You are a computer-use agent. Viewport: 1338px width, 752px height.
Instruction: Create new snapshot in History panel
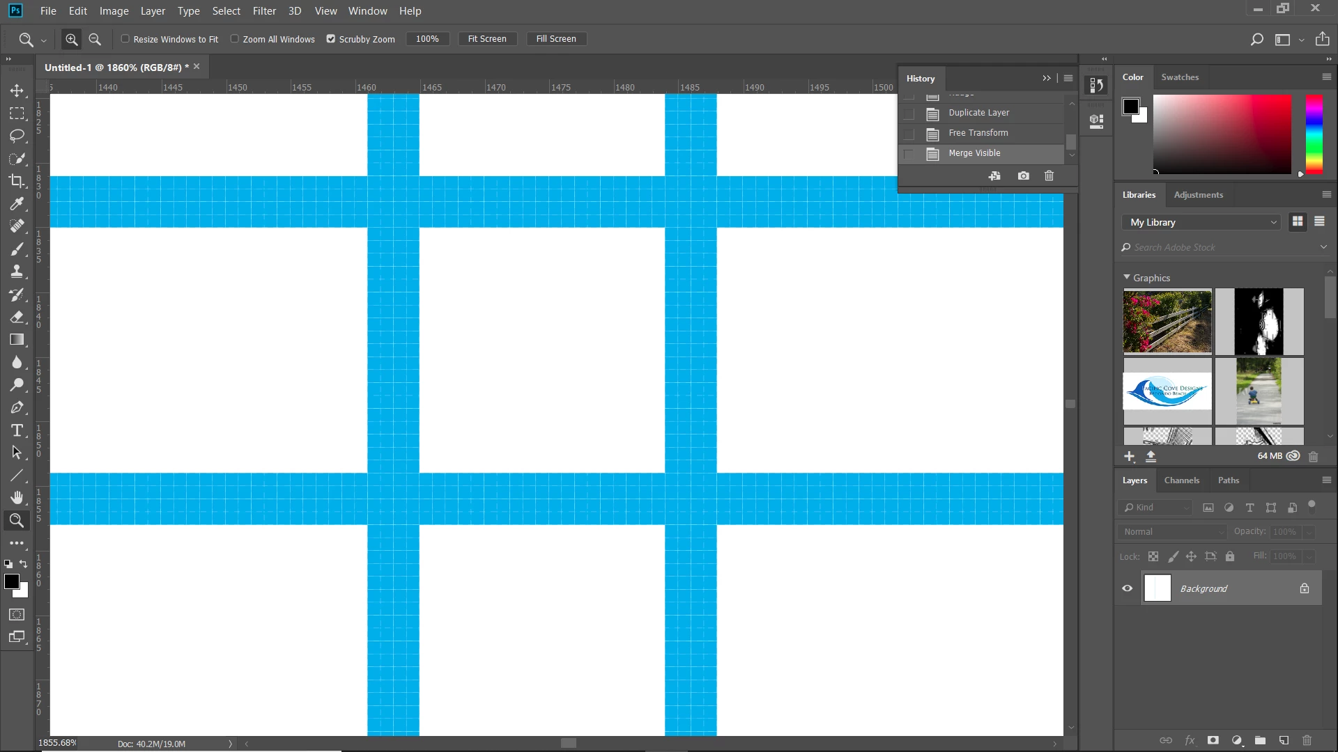pos(1023,176)
